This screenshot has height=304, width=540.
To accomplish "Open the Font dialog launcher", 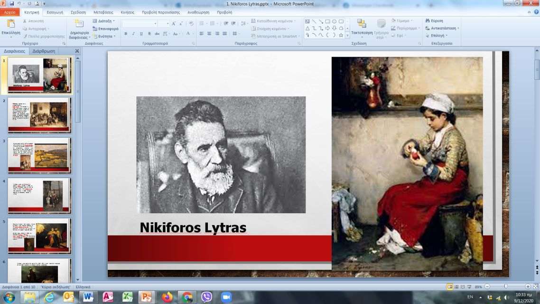I will pos(193,43).
